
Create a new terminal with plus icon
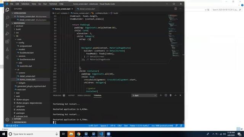(161, 96)
